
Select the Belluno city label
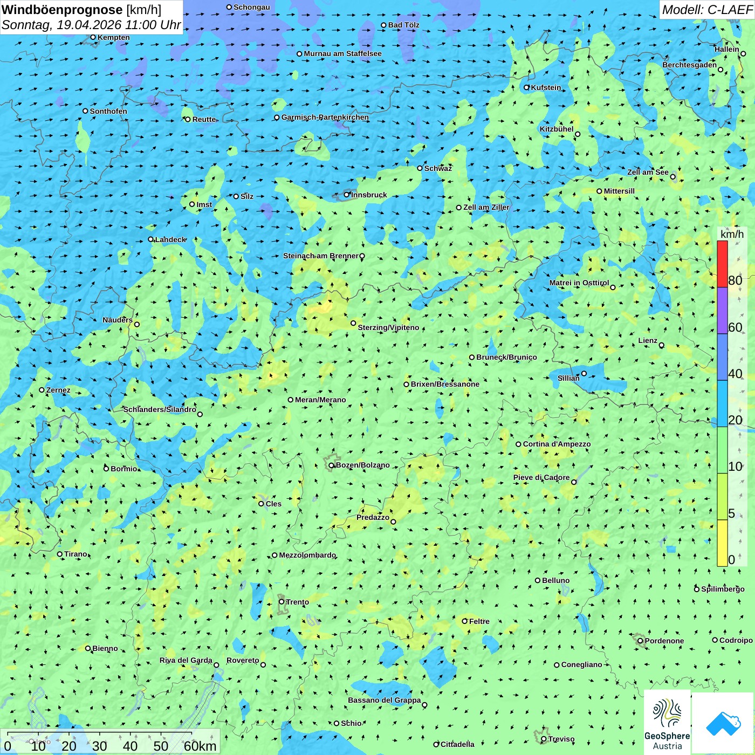555,580
